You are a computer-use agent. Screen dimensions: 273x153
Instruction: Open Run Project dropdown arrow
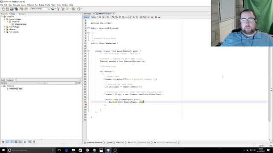70,9
